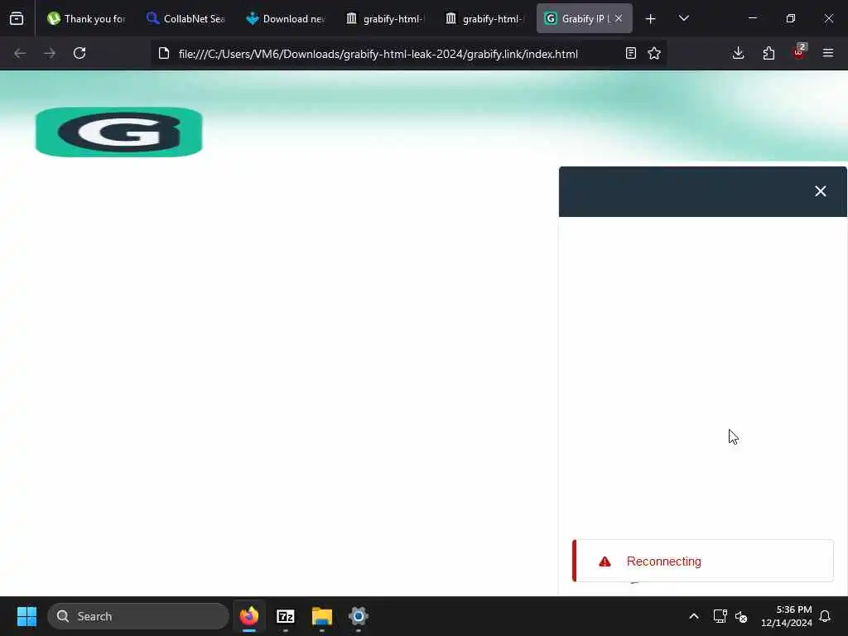
Task: Click the page icon in address bar
Action: 164,54
